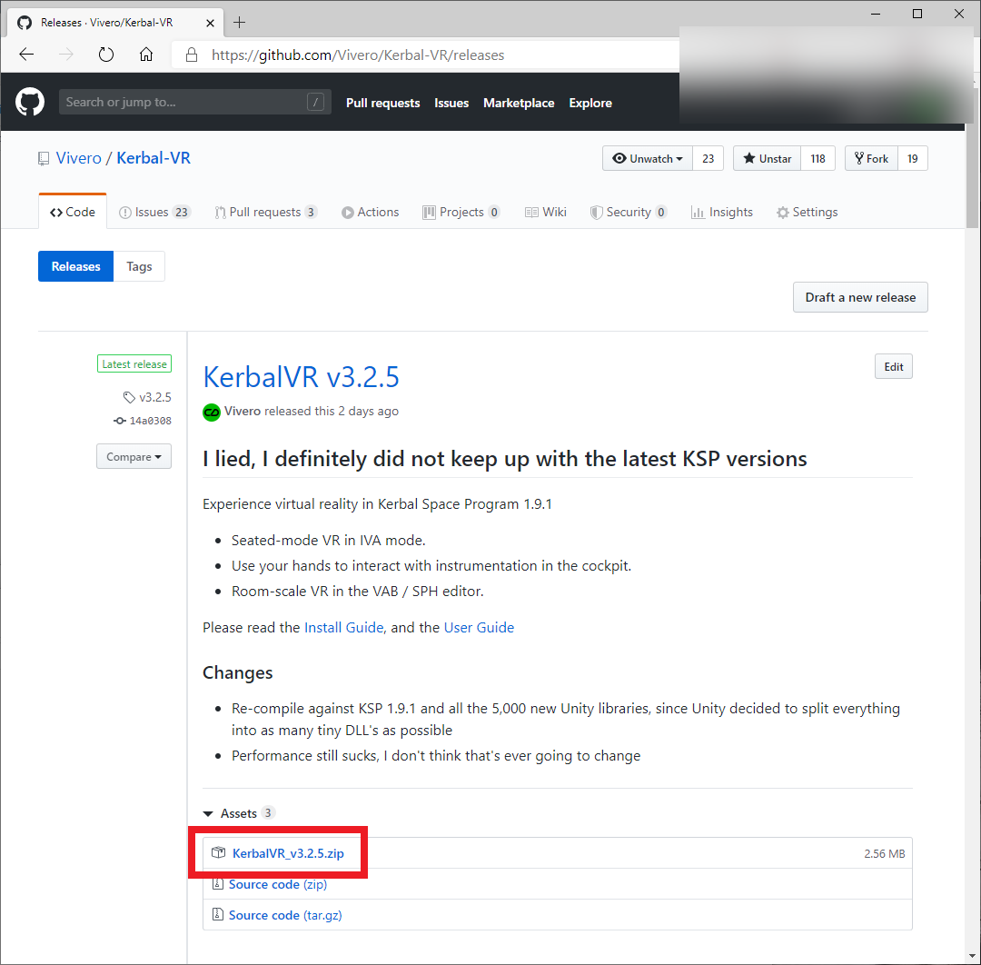
Task: Click the tag icon beside v3.2.5
Action: (x=128, y=397)
